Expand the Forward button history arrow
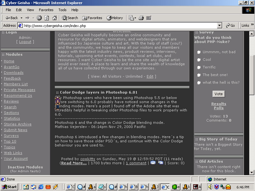 [x=33, y=18]
